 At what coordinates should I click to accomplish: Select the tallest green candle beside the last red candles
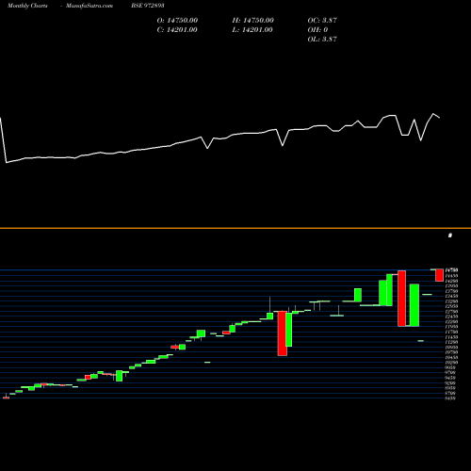[x=414, y=305]
